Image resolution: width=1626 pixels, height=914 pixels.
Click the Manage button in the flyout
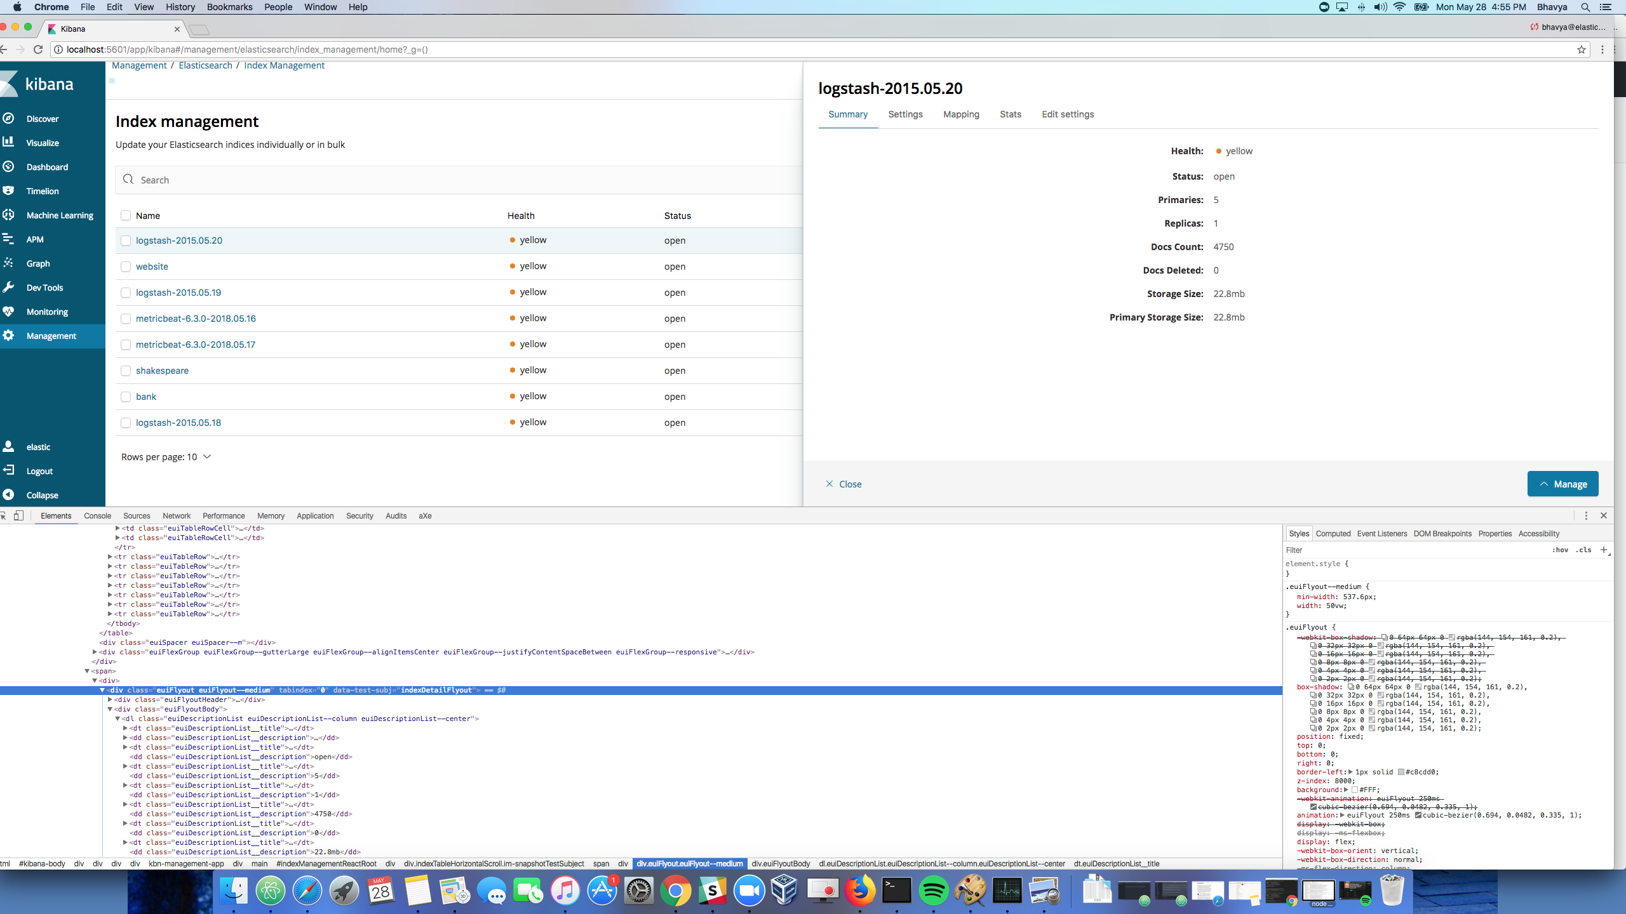click(1562, 484)
